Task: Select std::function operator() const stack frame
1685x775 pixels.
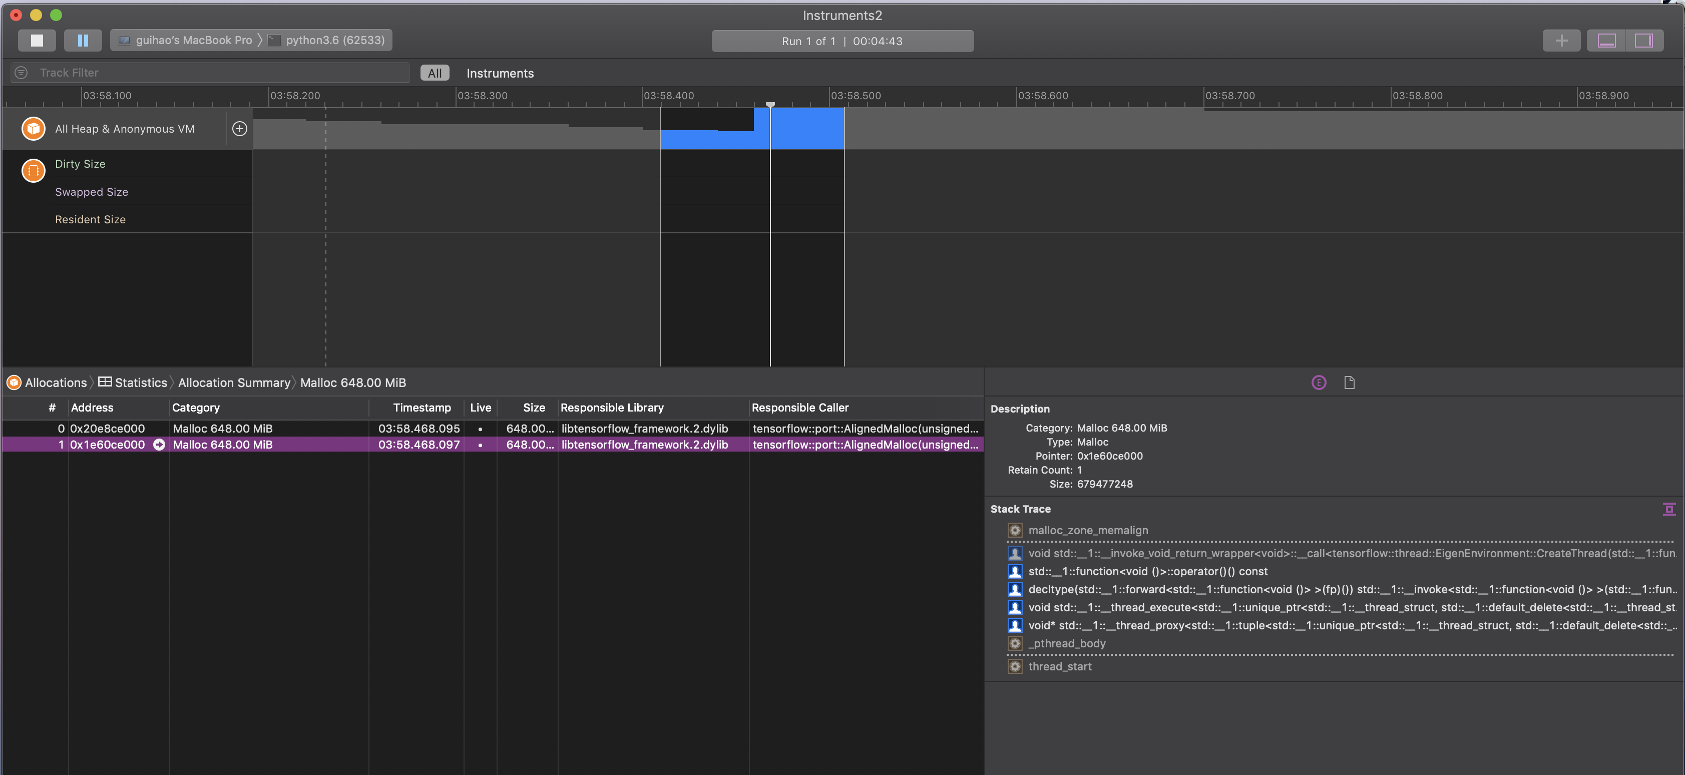Action: tap(1148, 572)
